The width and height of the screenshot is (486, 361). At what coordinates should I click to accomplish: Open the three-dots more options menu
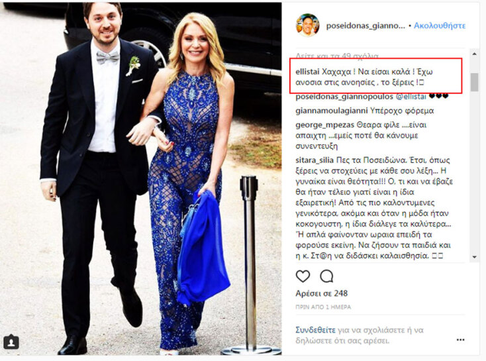[x=460, y=340]
